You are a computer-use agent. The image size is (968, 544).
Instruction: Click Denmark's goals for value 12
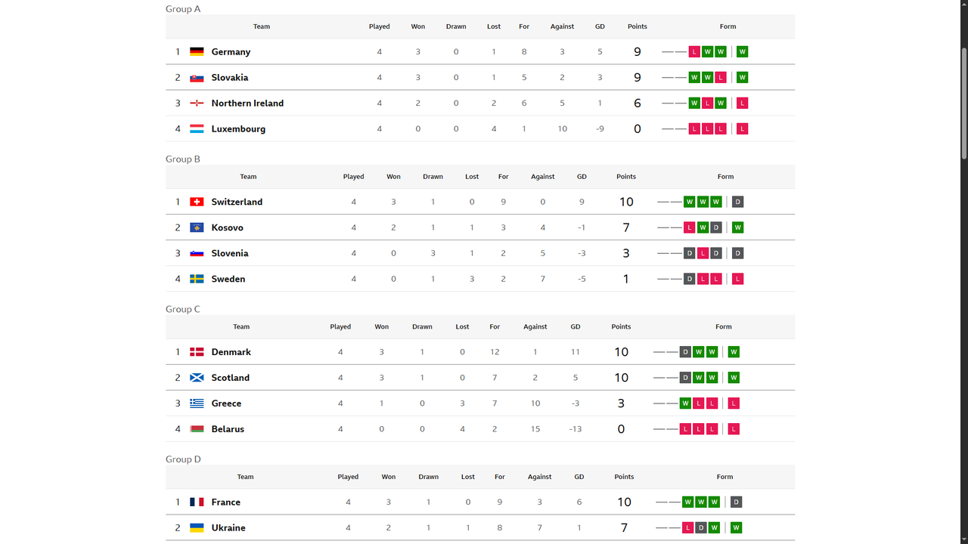pos(495,352)
